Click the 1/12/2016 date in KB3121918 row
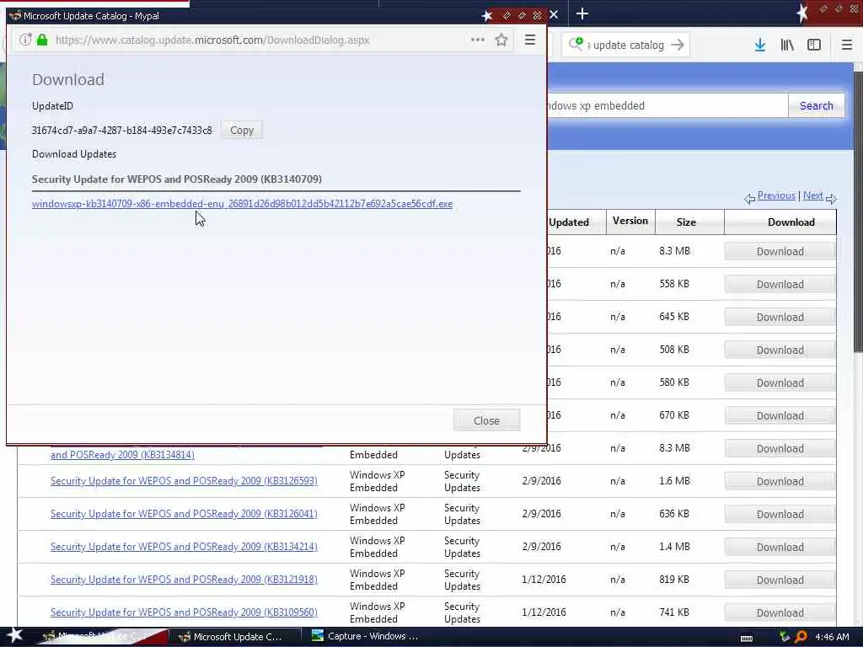The width and height of the screenshot is (863, 647). tap(544, 580)
